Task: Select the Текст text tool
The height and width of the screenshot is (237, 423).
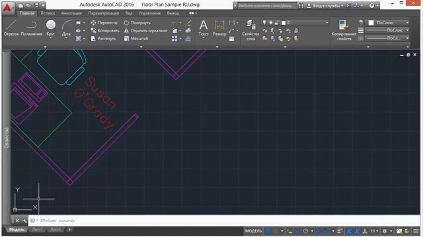Action: tap(204, 28)
